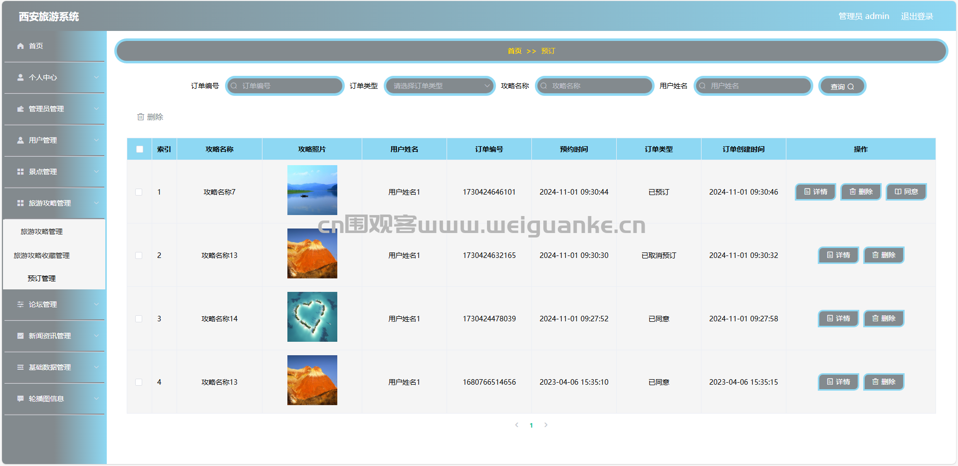Expand the 个人中心 menu chevron
Screen dimensions: 958x466
coord(96,77)
